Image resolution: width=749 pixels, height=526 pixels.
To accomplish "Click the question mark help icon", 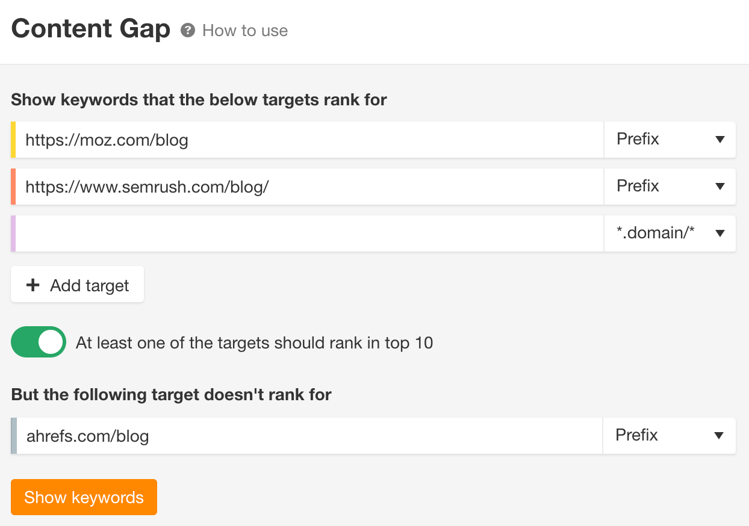I will click(x=187, y=30).
